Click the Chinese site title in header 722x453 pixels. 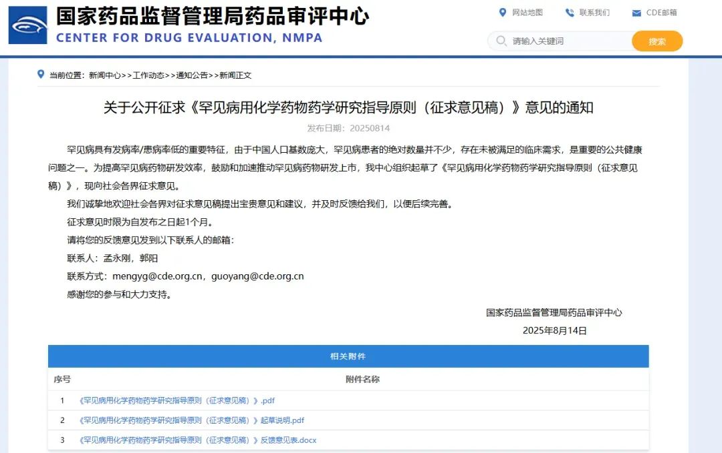pos(213,16)
